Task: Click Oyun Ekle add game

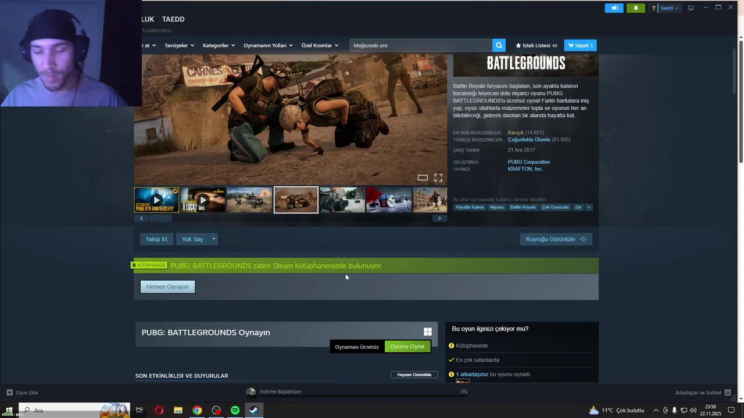Action: [22, 392]
